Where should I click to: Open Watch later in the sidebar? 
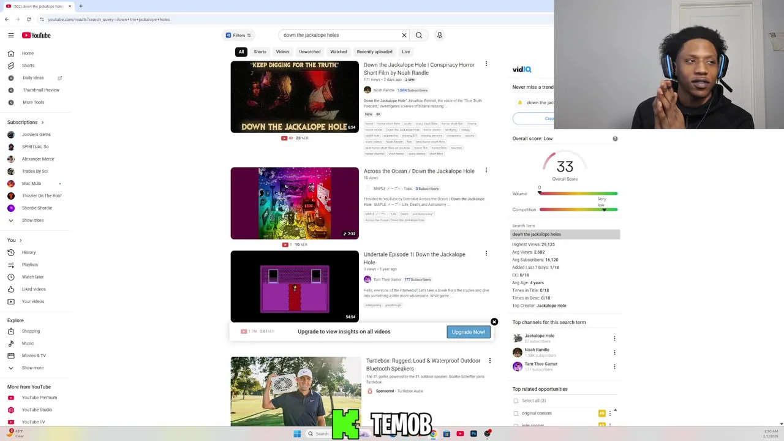pyautogui.click(x=32, y=277)
